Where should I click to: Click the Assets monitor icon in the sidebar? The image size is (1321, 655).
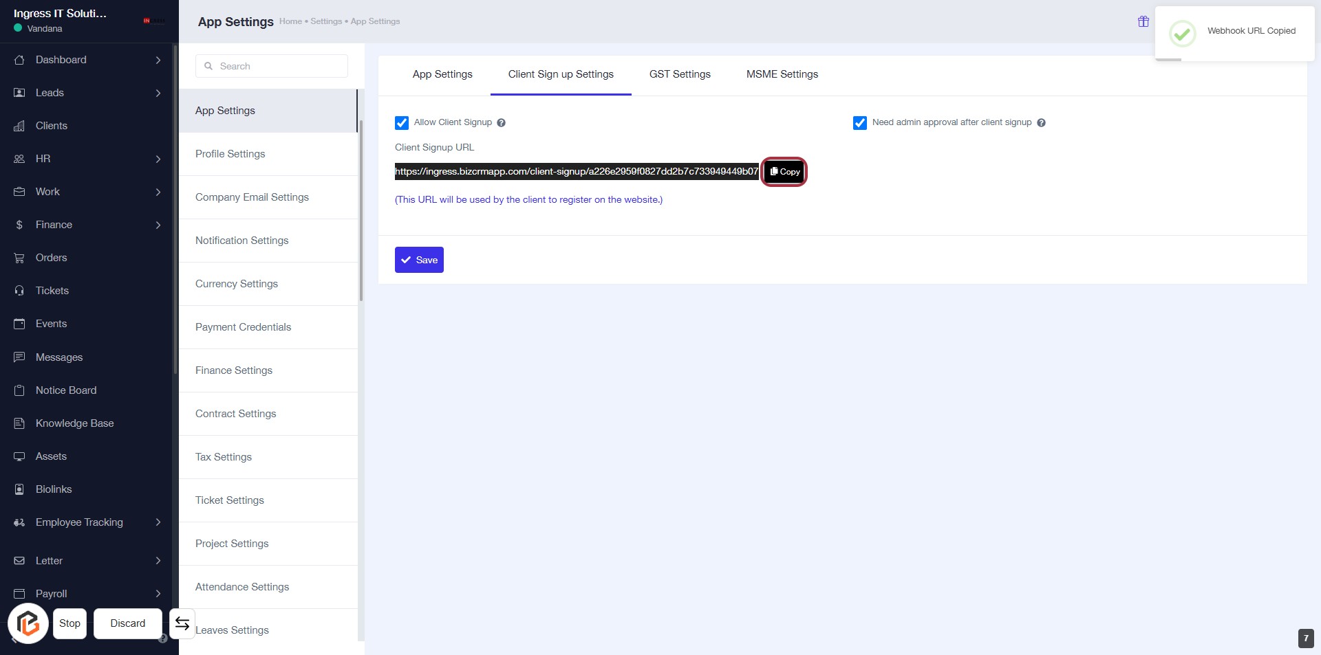[x=19, y=456]
